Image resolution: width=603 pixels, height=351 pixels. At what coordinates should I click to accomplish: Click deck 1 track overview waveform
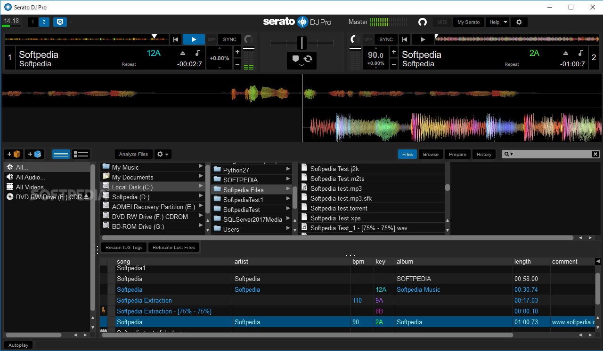click(86, 39)
